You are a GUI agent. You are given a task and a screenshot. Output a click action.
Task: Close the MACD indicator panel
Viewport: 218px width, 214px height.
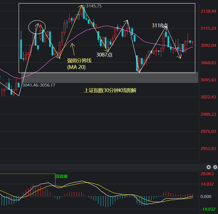point(209,167)
